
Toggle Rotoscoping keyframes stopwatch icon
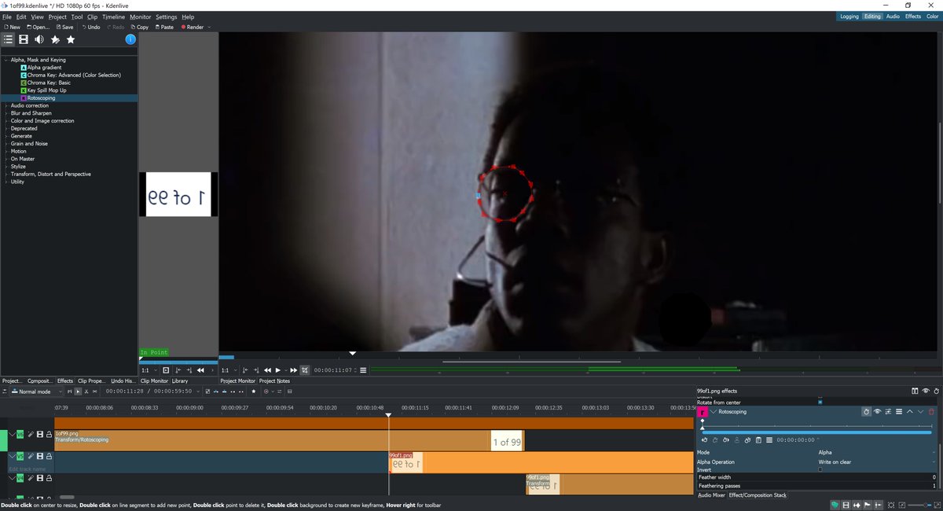point(866,412)
